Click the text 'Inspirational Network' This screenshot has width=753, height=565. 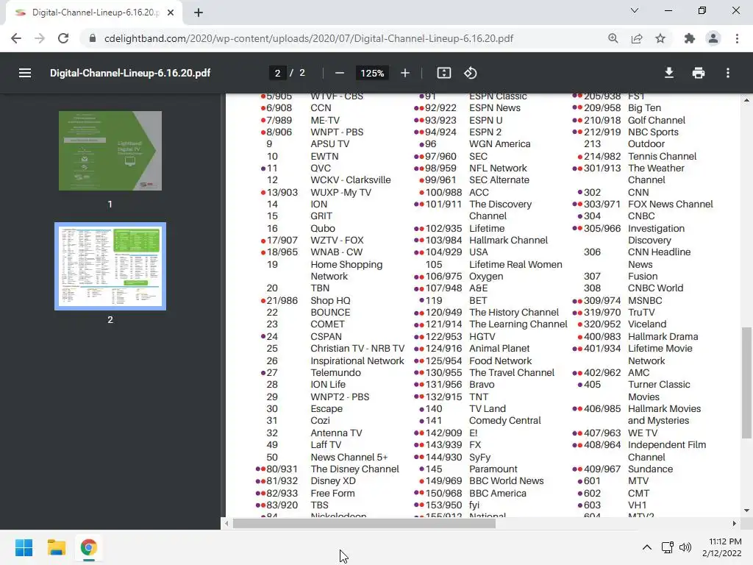[x=357, y=360]
